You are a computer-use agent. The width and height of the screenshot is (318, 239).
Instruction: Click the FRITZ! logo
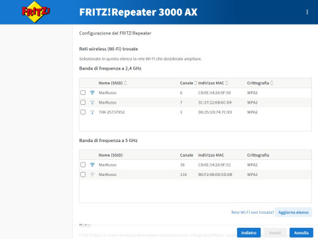pyautogui.click(x=36, y=12)
